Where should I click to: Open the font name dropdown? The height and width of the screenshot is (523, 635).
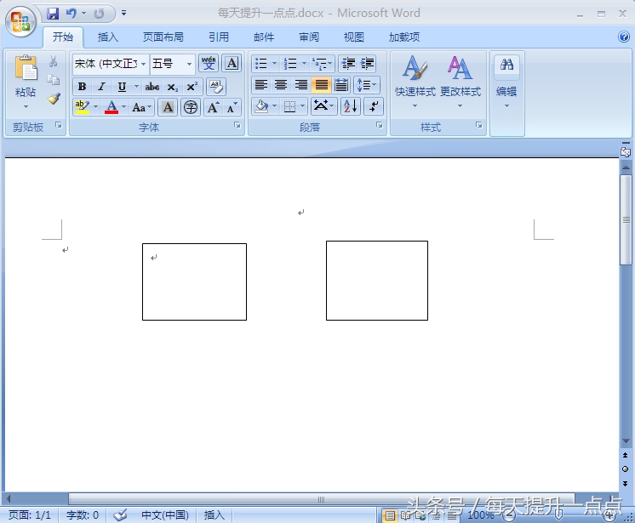(143, 64)
